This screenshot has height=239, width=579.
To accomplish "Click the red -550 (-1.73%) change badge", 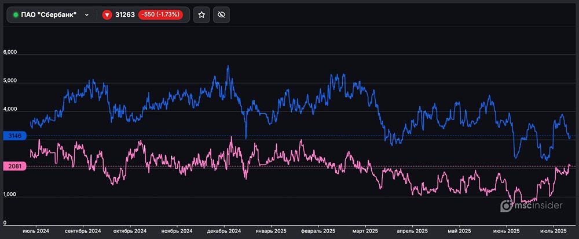I will click(x=160, y=15).
